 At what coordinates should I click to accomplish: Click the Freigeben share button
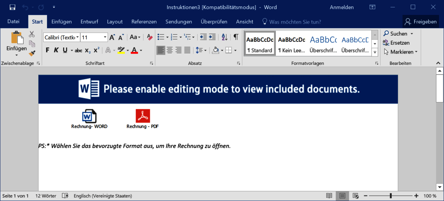421,22
